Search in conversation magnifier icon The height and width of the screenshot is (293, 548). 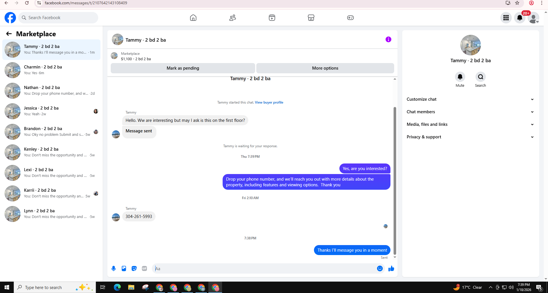(481, 77)
